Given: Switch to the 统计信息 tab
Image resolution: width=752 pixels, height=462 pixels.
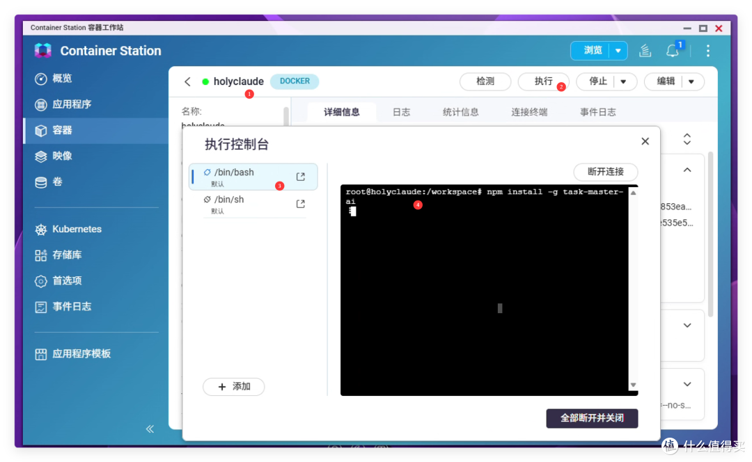Looking at the screenshot, I should coord(460,112).
